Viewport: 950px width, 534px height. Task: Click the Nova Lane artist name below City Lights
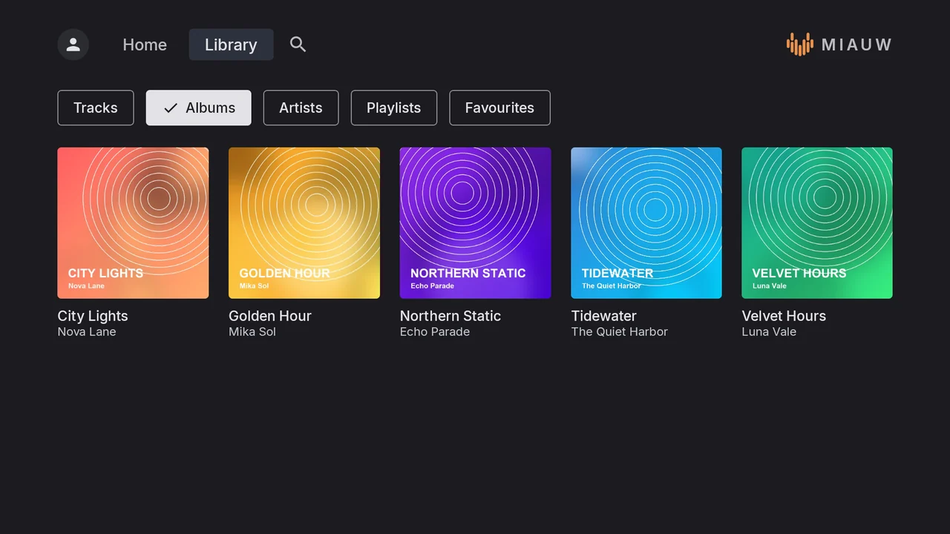click(87, 332)
